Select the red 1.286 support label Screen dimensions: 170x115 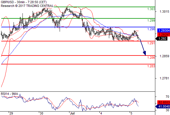coord(151,57)
